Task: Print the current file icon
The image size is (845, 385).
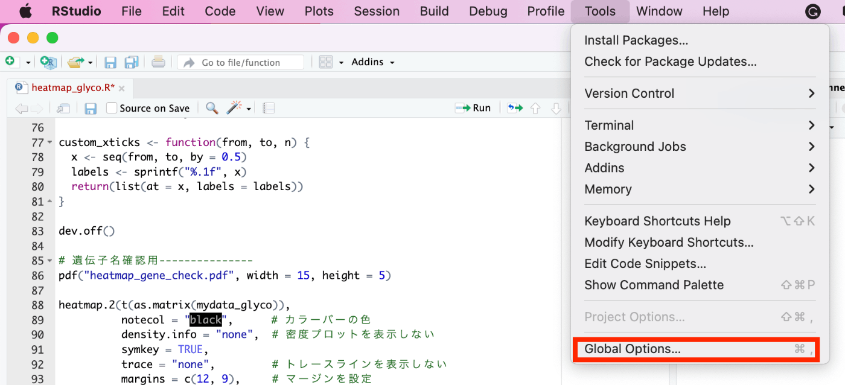Action: 158,62
